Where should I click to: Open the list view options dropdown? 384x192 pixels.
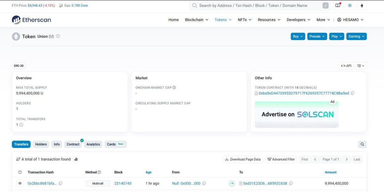tap(361, 66)
